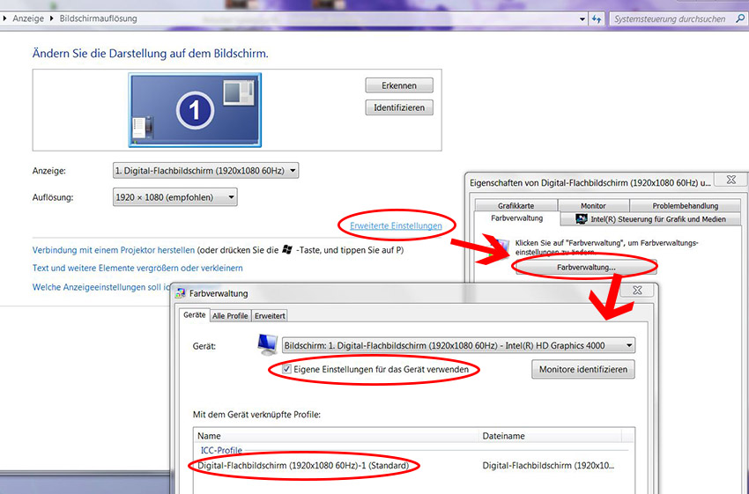
Task: Open the Erweitert tab in Farbverwaltung
Action: pos(270,315)
